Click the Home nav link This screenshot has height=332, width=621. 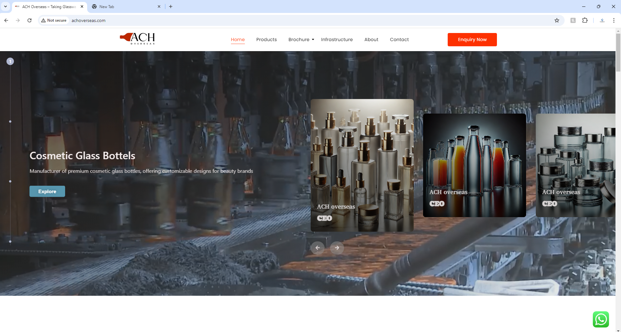click(238, 39)
